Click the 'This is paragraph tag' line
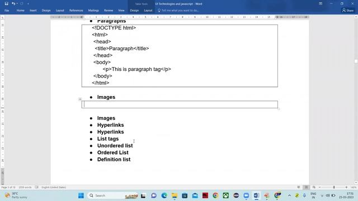Viewport: 358px width, 201px height. point(136,69)
